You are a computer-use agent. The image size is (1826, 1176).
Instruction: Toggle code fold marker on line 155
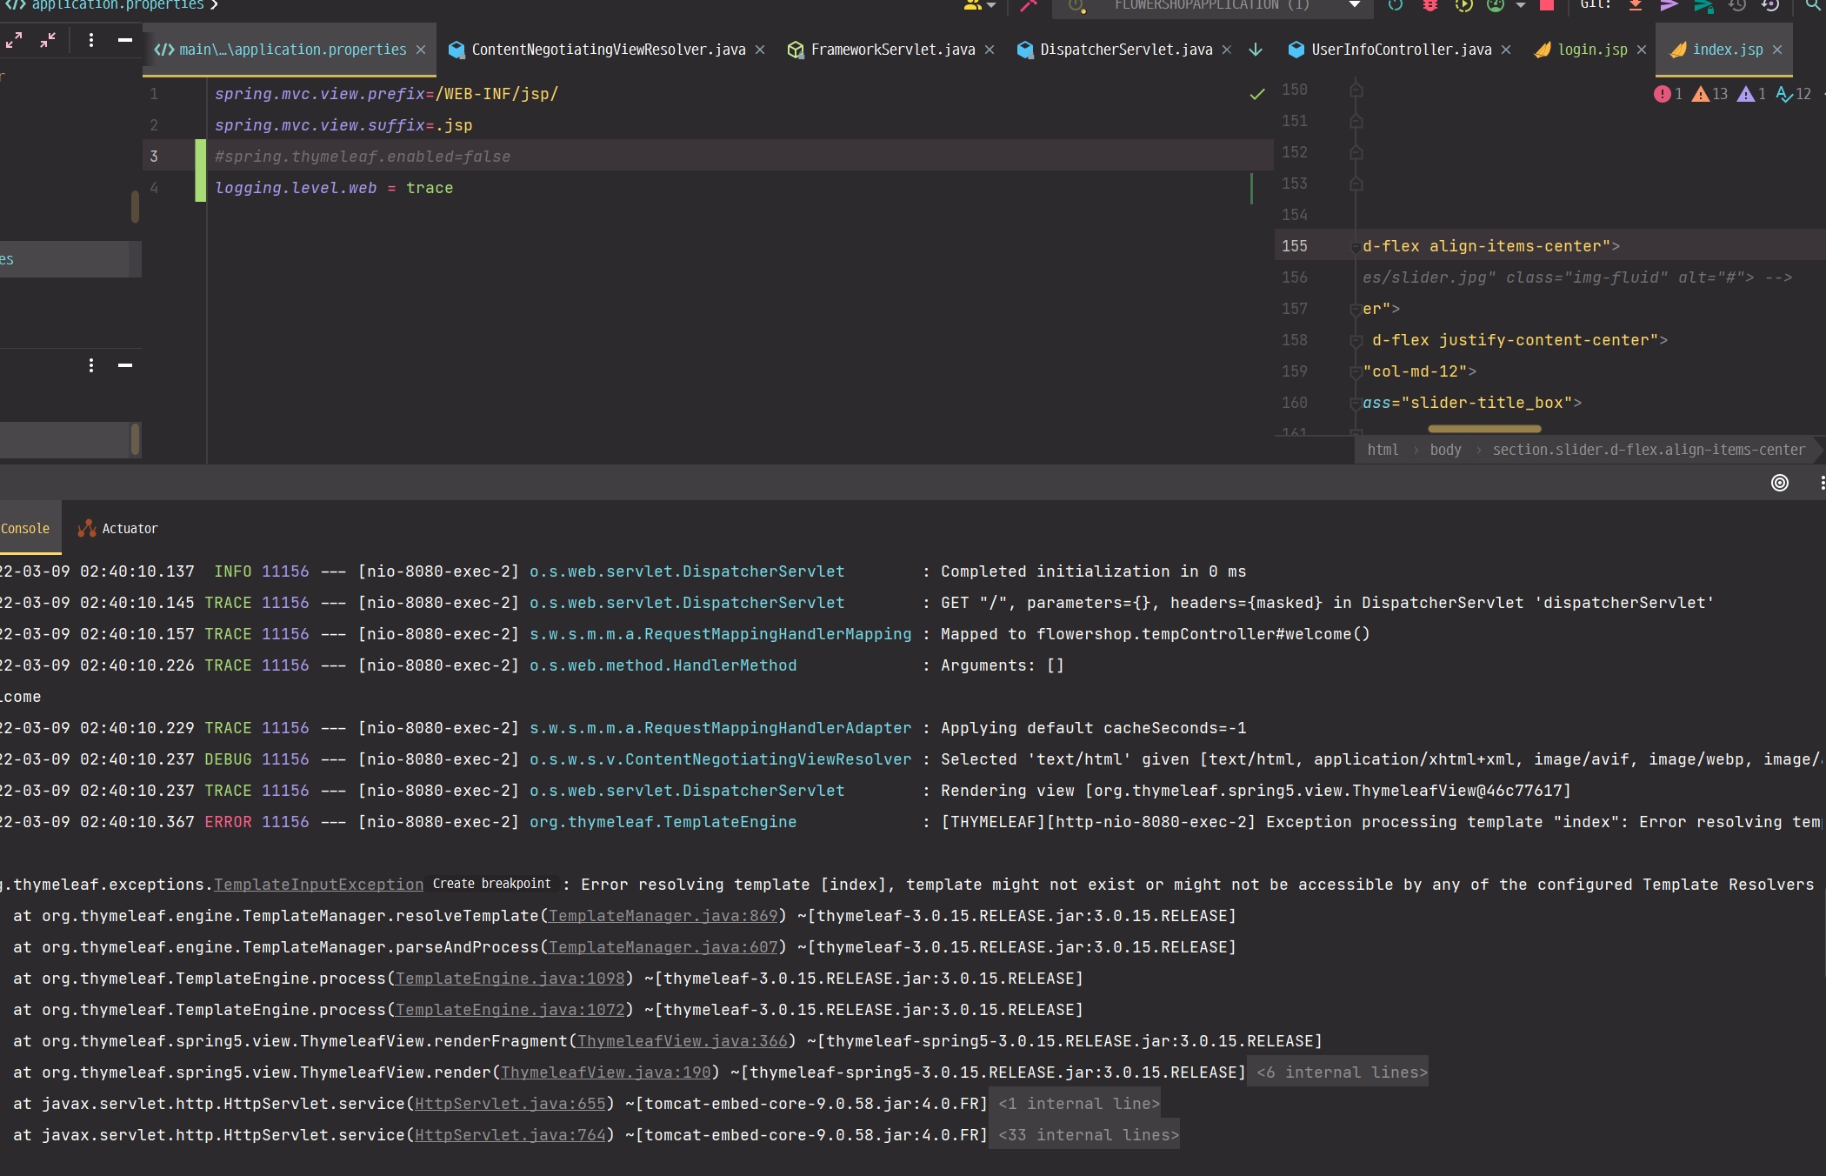pos(1355,247)
